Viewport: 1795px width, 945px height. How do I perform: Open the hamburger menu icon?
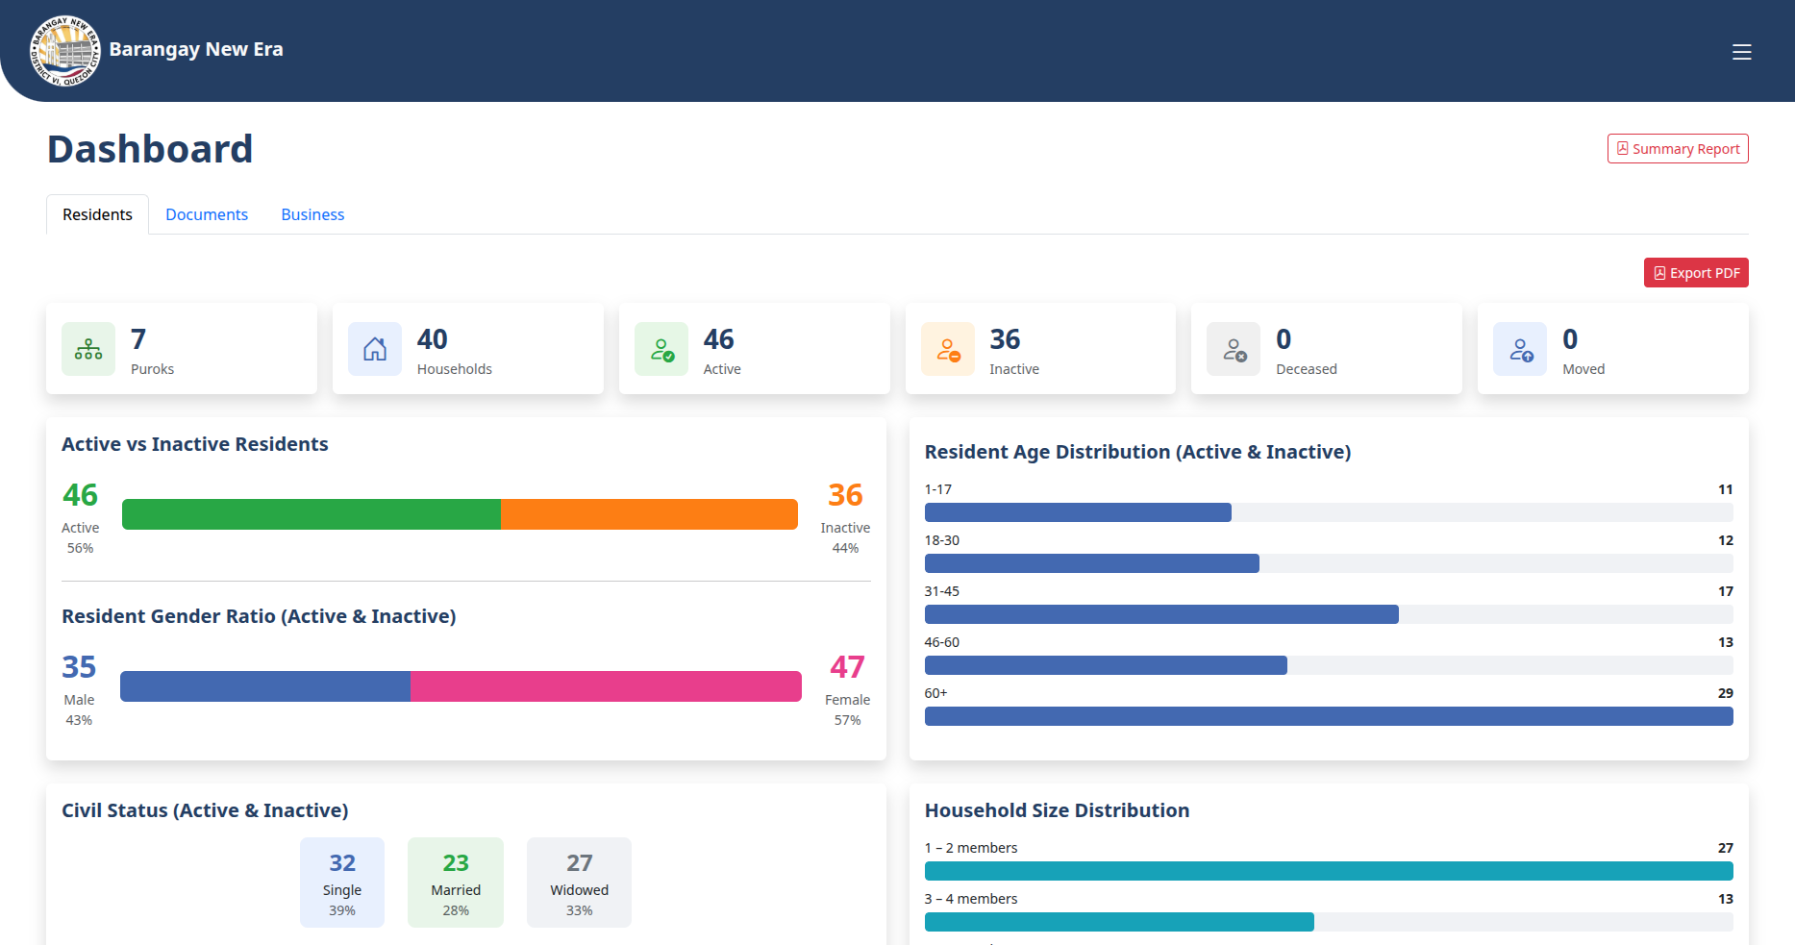click(1741, 52)
